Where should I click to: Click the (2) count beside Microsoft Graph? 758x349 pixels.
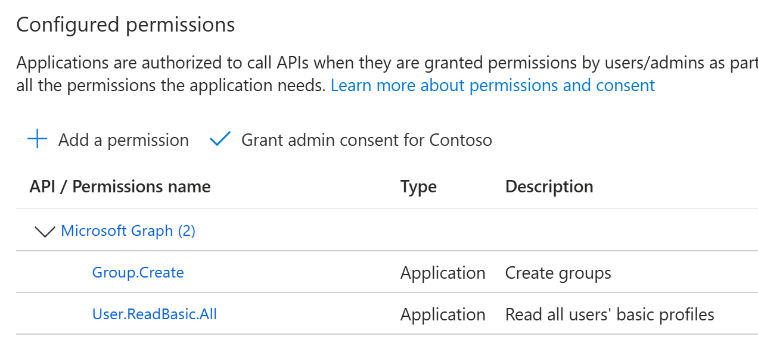coord(187,230)
